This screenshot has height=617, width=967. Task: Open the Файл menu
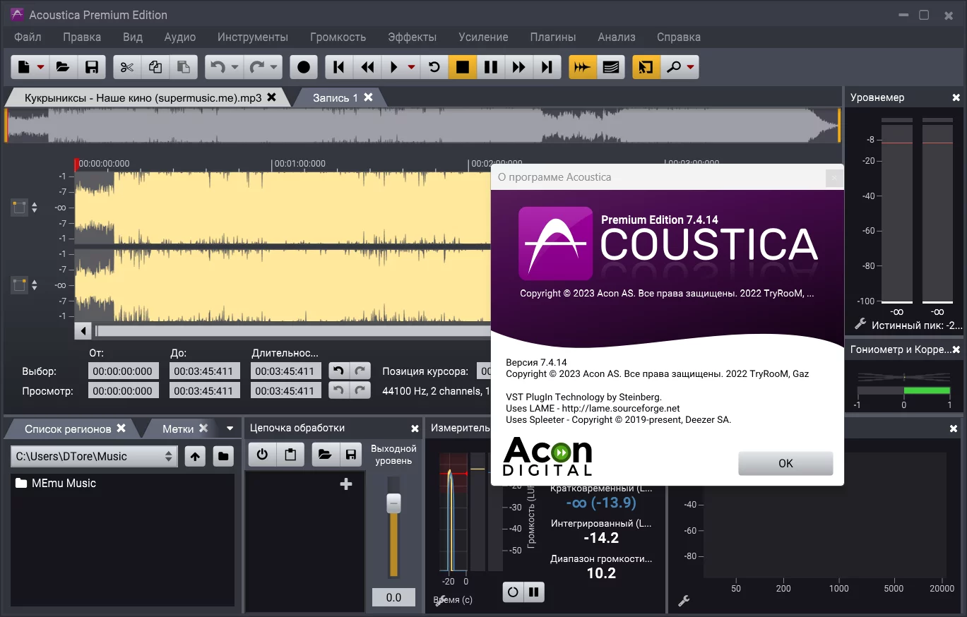(28, 37)
